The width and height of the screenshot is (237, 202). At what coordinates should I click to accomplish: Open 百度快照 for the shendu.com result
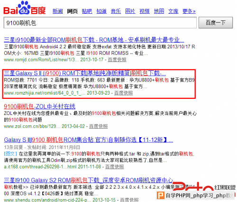click(129, 200)
